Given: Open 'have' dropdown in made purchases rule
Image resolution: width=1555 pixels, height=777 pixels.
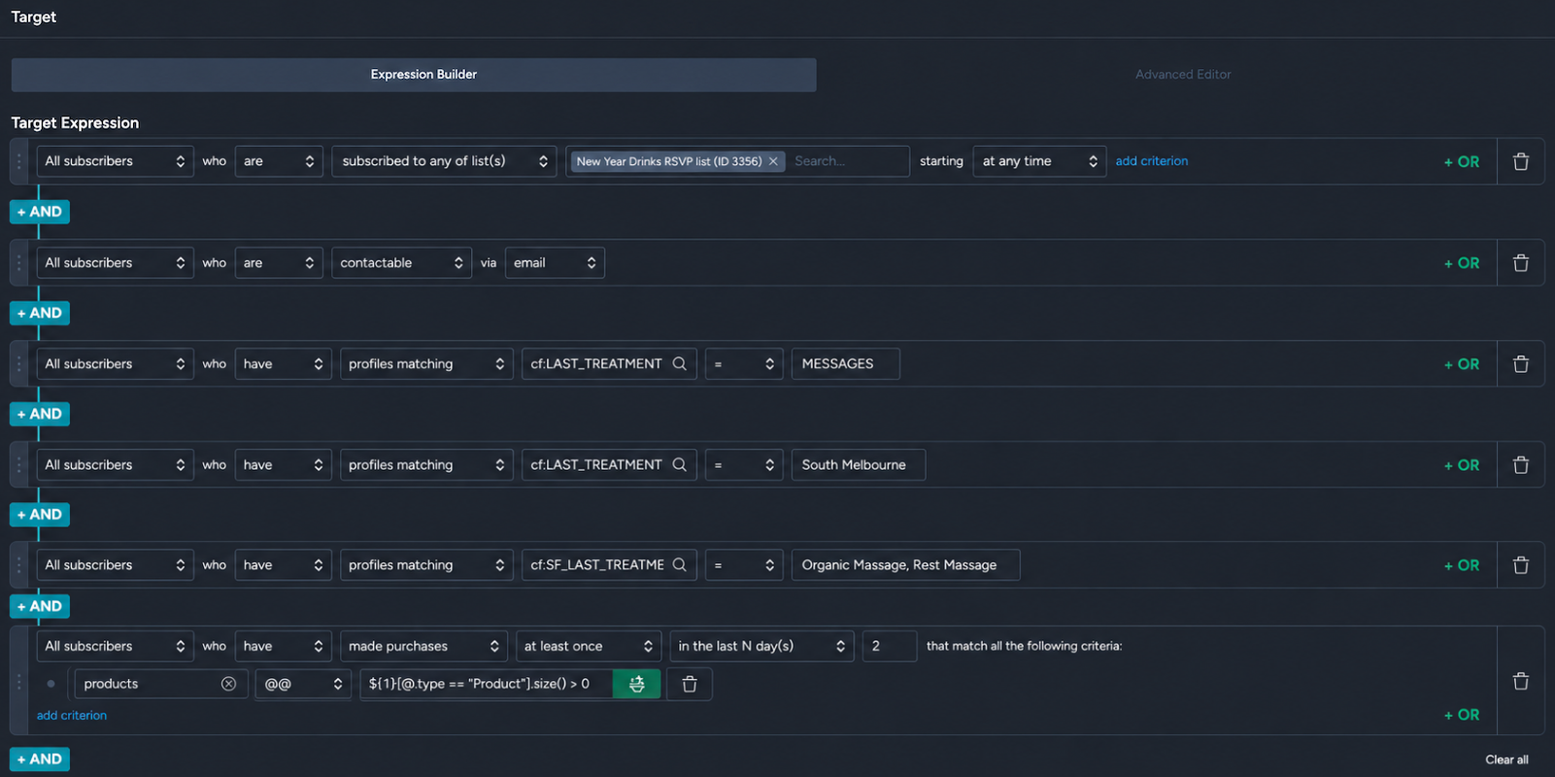Looking at the screenshot, I should click(283, 647).
